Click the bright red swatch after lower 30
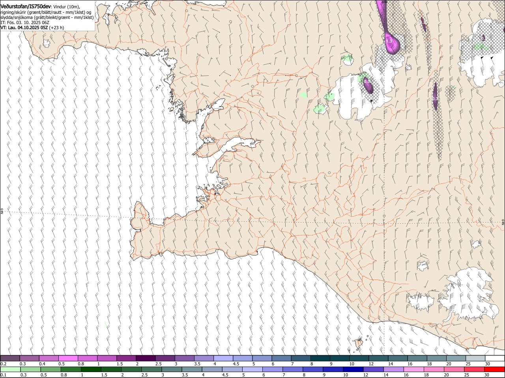This screenshot has width=505, height=378. click(495, 370)
